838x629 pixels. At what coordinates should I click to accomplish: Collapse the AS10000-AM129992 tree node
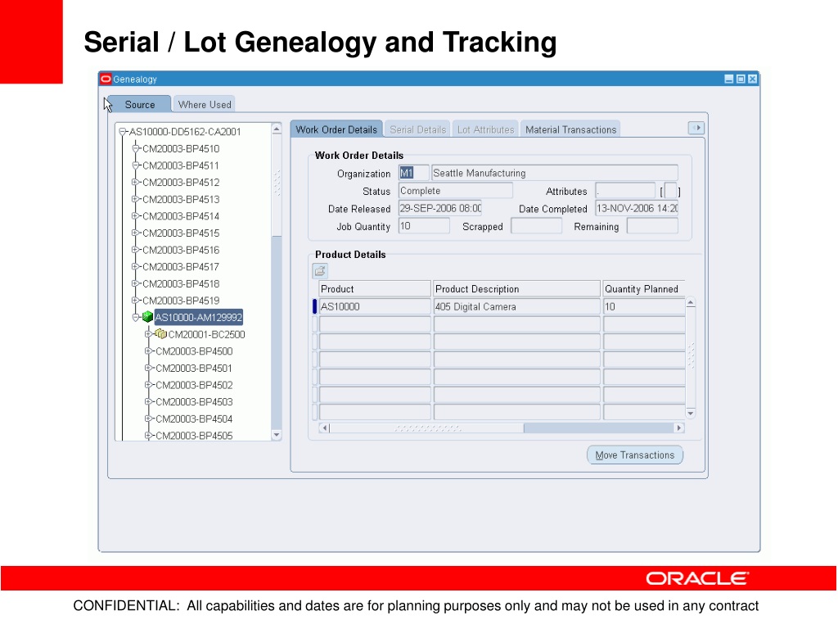pyautogui.click(x=135, y=317)
